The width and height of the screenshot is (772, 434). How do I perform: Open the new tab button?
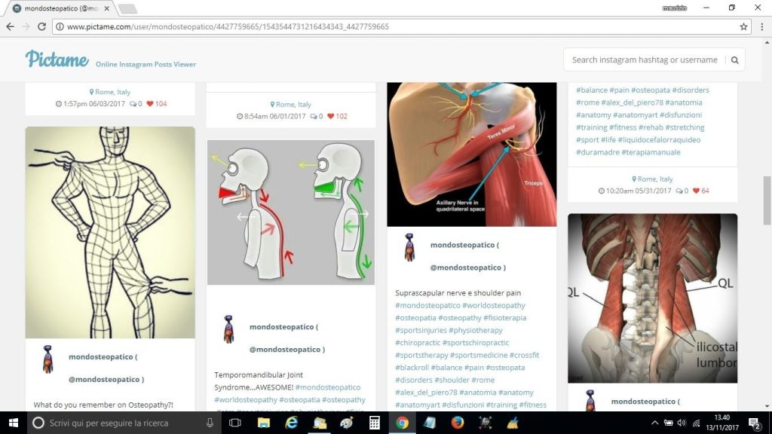(x=127, y=8)
